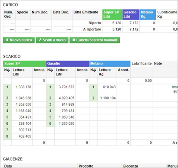This screenshot has height=168, width=178.
Task: Select Super SP reading 1.168.040
Action: coord(23,111)
